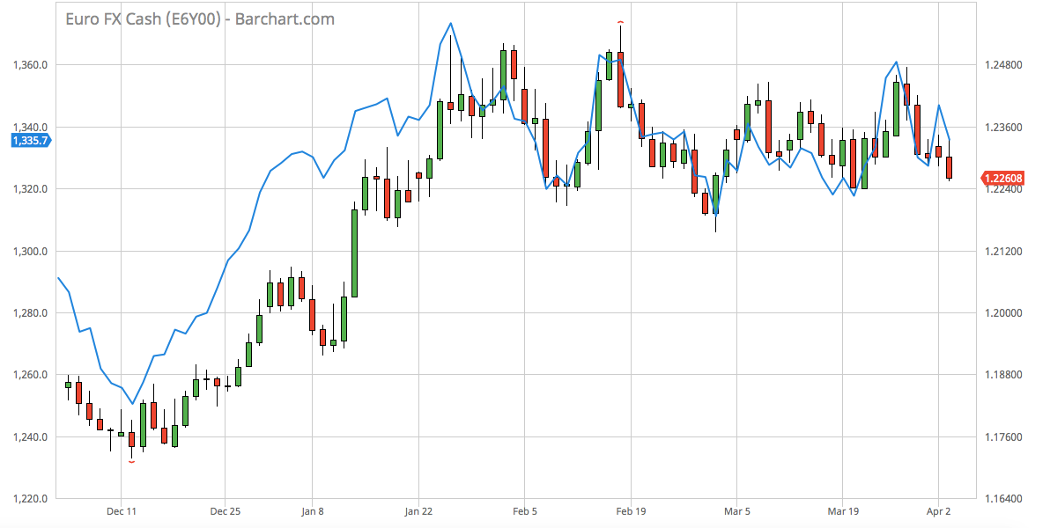This screenshot has height=528, width=1050.
Task: Click the 1.20000 right axis label
Action: click(1003, 313)
